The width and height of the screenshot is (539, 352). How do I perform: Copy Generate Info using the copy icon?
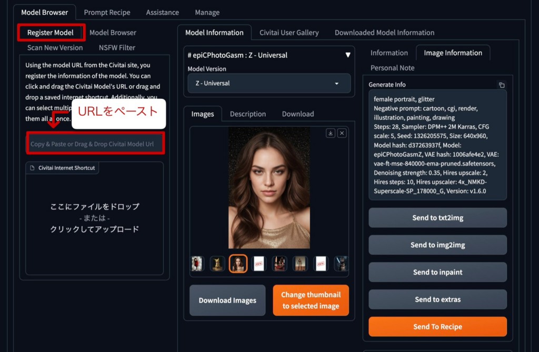(502, 85)
